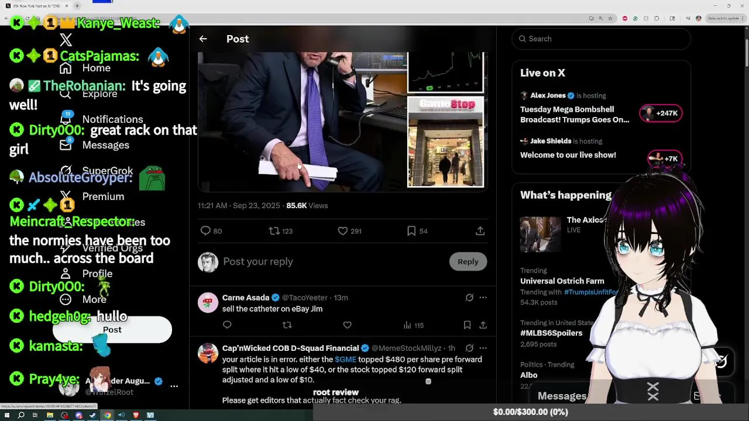
Task: Open Notifications in the X sidebar
Action: 101,119
